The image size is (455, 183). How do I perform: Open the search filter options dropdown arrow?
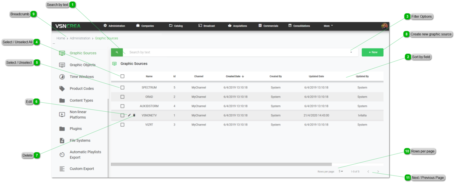pyautogui.click(x=351, y=52)
